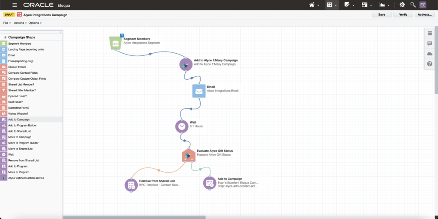The height and width of the screenshot is (219, 438).
Task: Select the Remove from Shared List sidebar step
Action: [x=31, y=161]
